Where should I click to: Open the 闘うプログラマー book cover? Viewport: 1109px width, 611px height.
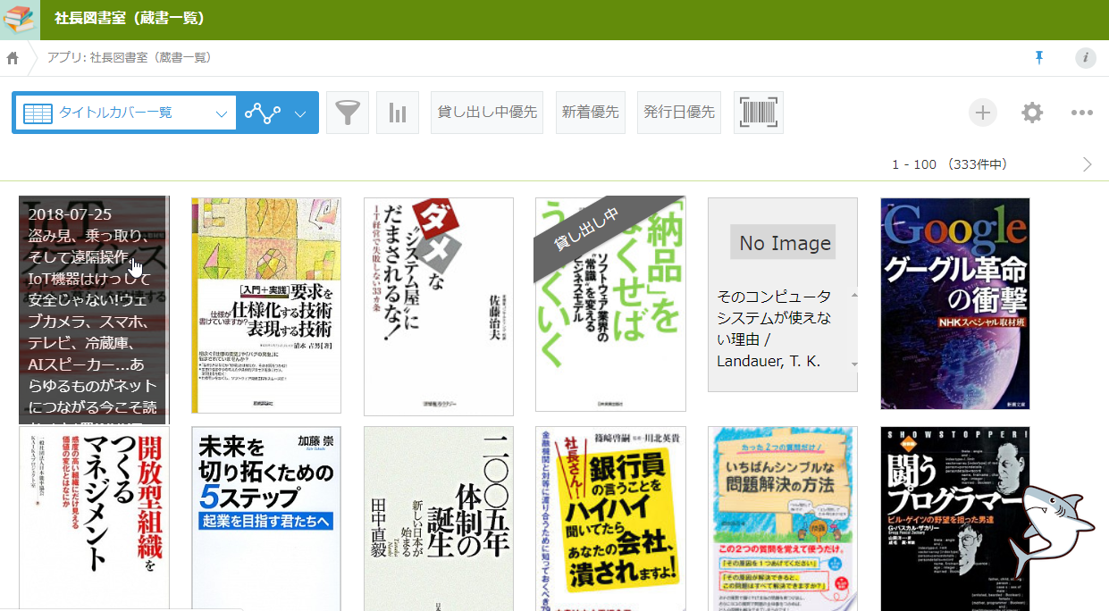pos(955,518)
